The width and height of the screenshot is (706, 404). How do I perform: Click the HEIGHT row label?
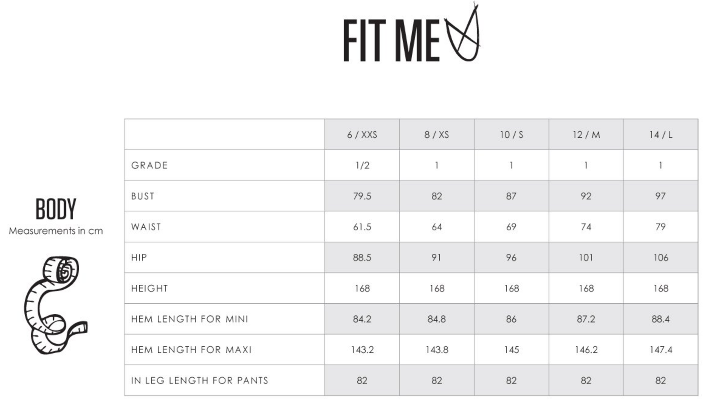tap(149, 288)
